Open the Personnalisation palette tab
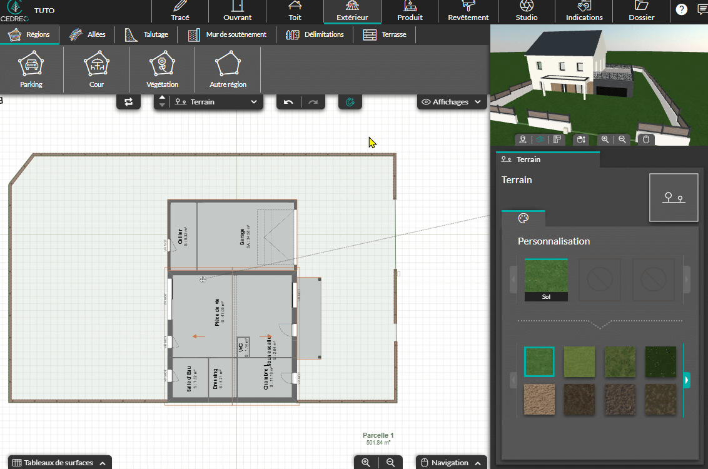The width and height of the screenshot is (708, 469). [523, 218]
